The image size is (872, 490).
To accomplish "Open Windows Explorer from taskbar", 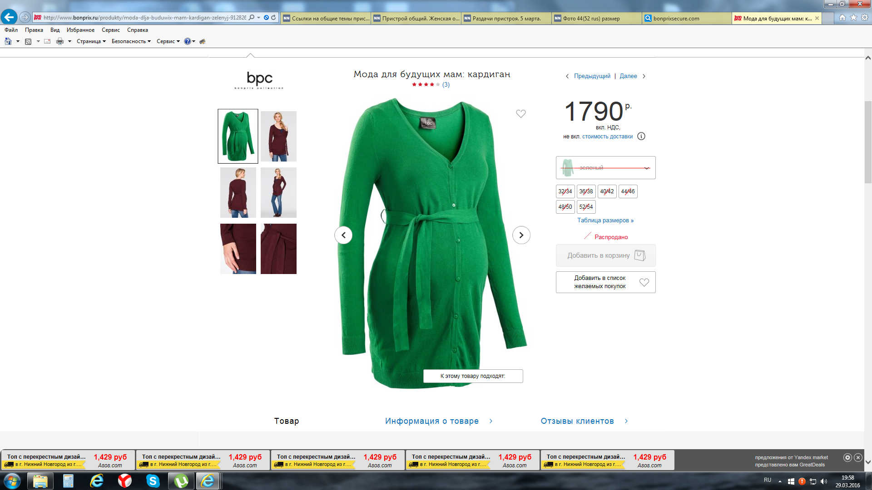I will 40,481.
